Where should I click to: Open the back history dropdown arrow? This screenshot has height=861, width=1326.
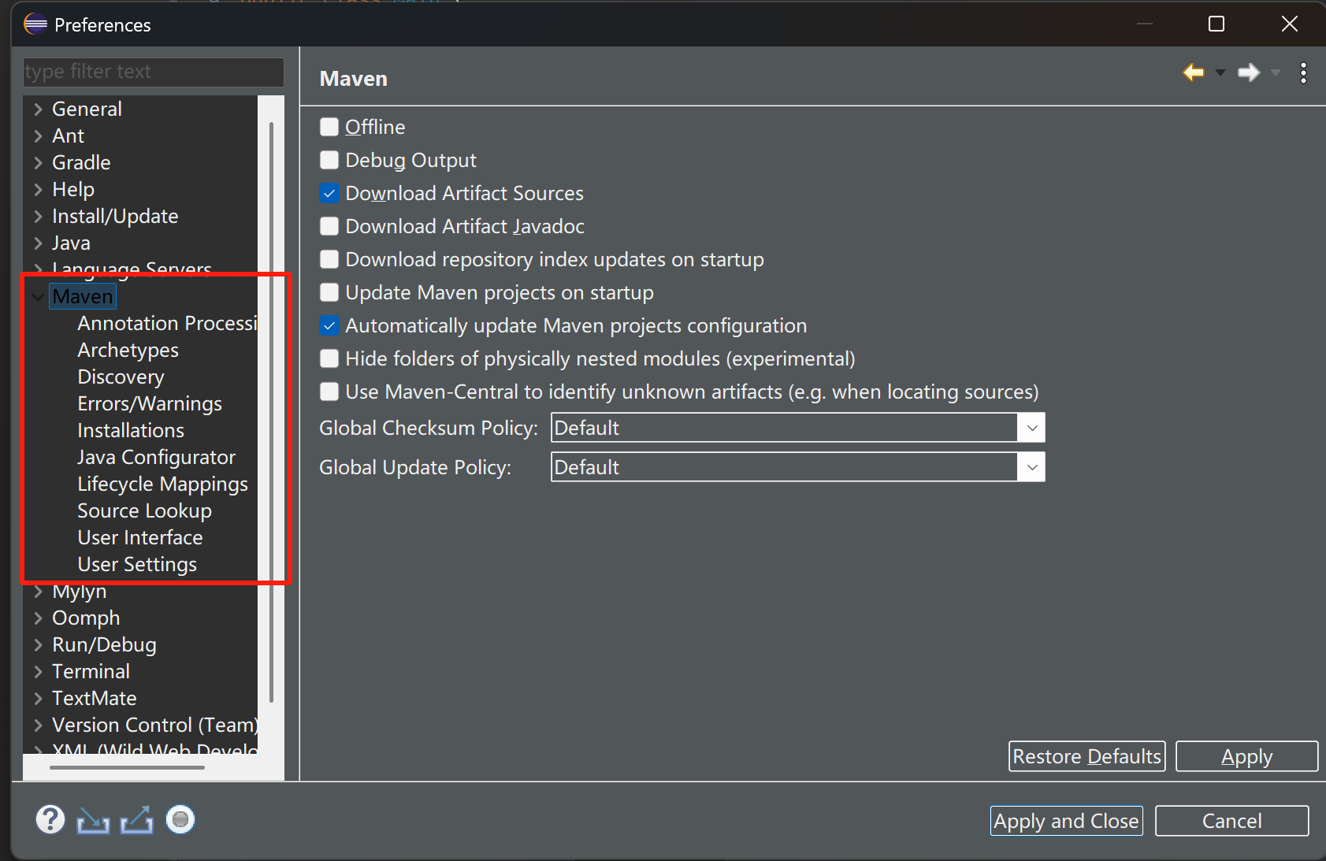coord(1220,72)
